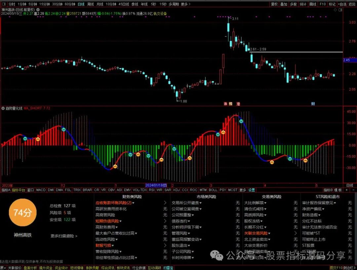Open 财报亏损 detail chevron
This screenshot has height=270, width=357.
pyautogui.click(x=165, y=245)
